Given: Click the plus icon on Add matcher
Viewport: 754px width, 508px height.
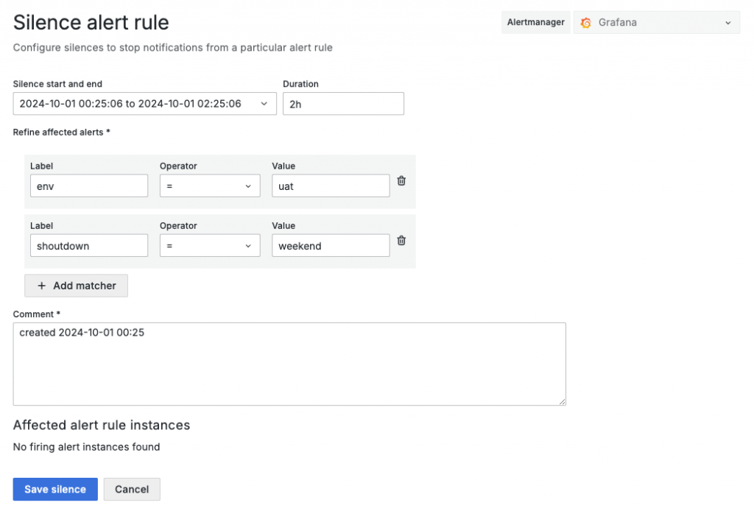Looking at the screenshot, I should coord(42,286).
